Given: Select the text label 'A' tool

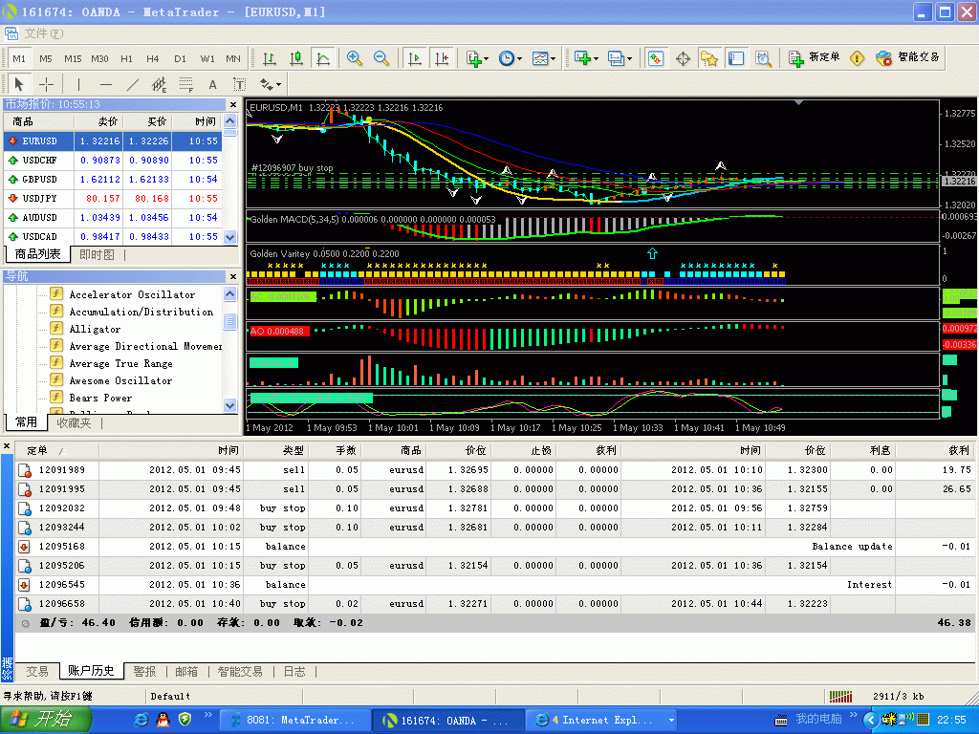Looking at the screenshot, I should click(x=213, y=84).
